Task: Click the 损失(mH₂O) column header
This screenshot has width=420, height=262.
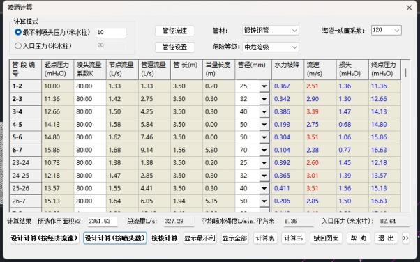Action: point(352,70)
